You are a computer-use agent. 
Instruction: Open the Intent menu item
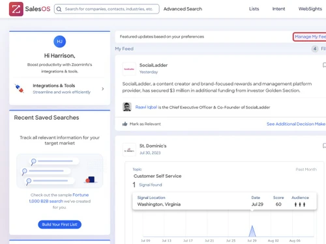point(278,9)
